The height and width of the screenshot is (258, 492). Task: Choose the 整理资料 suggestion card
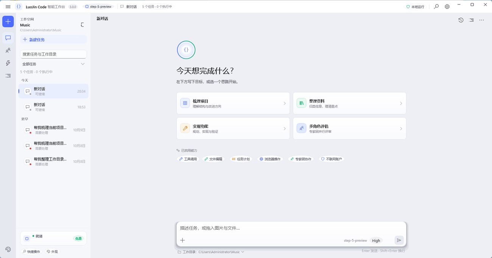pyautogui.click(x=349, y=103)
